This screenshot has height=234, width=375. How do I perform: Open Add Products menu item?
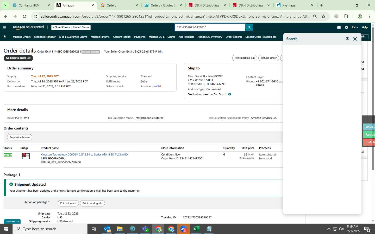coord(186,37)
